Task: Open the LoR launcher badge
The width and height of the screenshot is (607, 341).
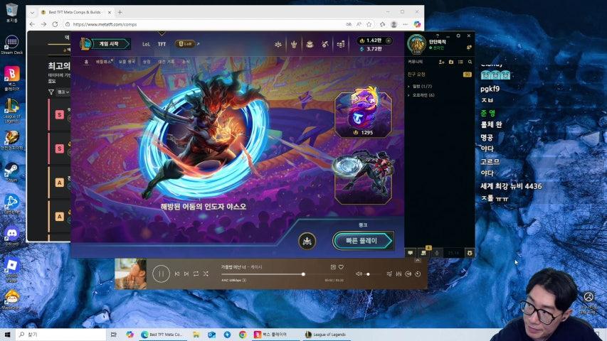Action: 185,44
